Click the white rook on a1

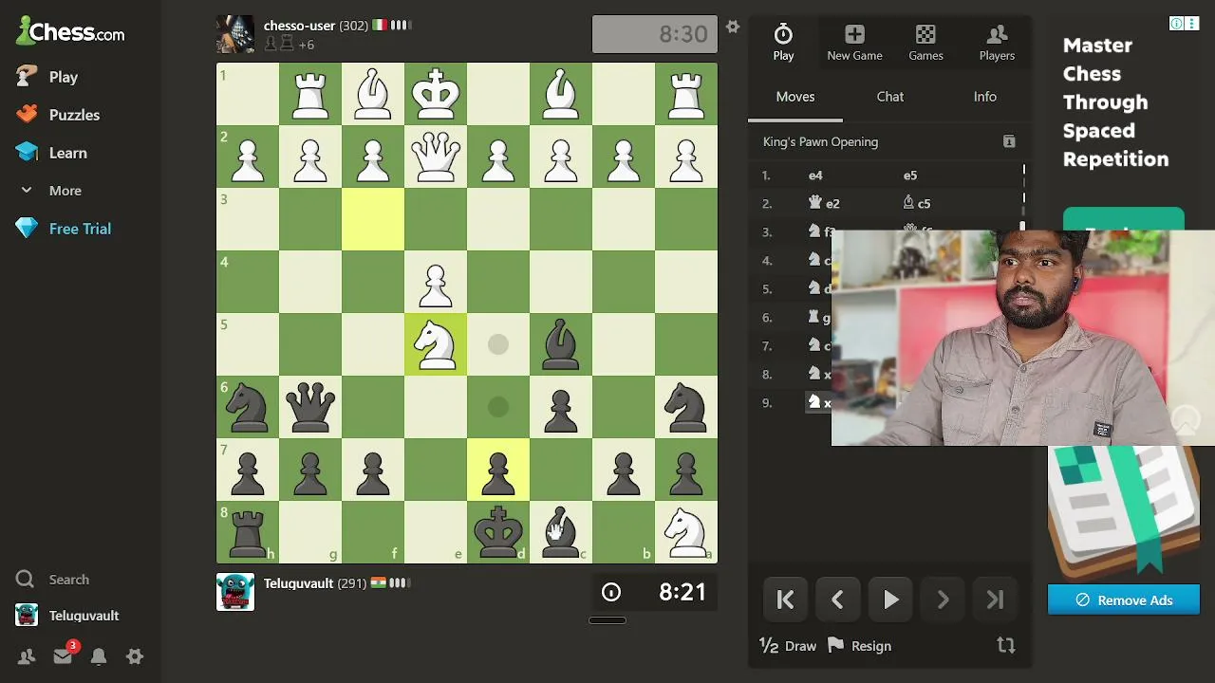pos(686,94)
